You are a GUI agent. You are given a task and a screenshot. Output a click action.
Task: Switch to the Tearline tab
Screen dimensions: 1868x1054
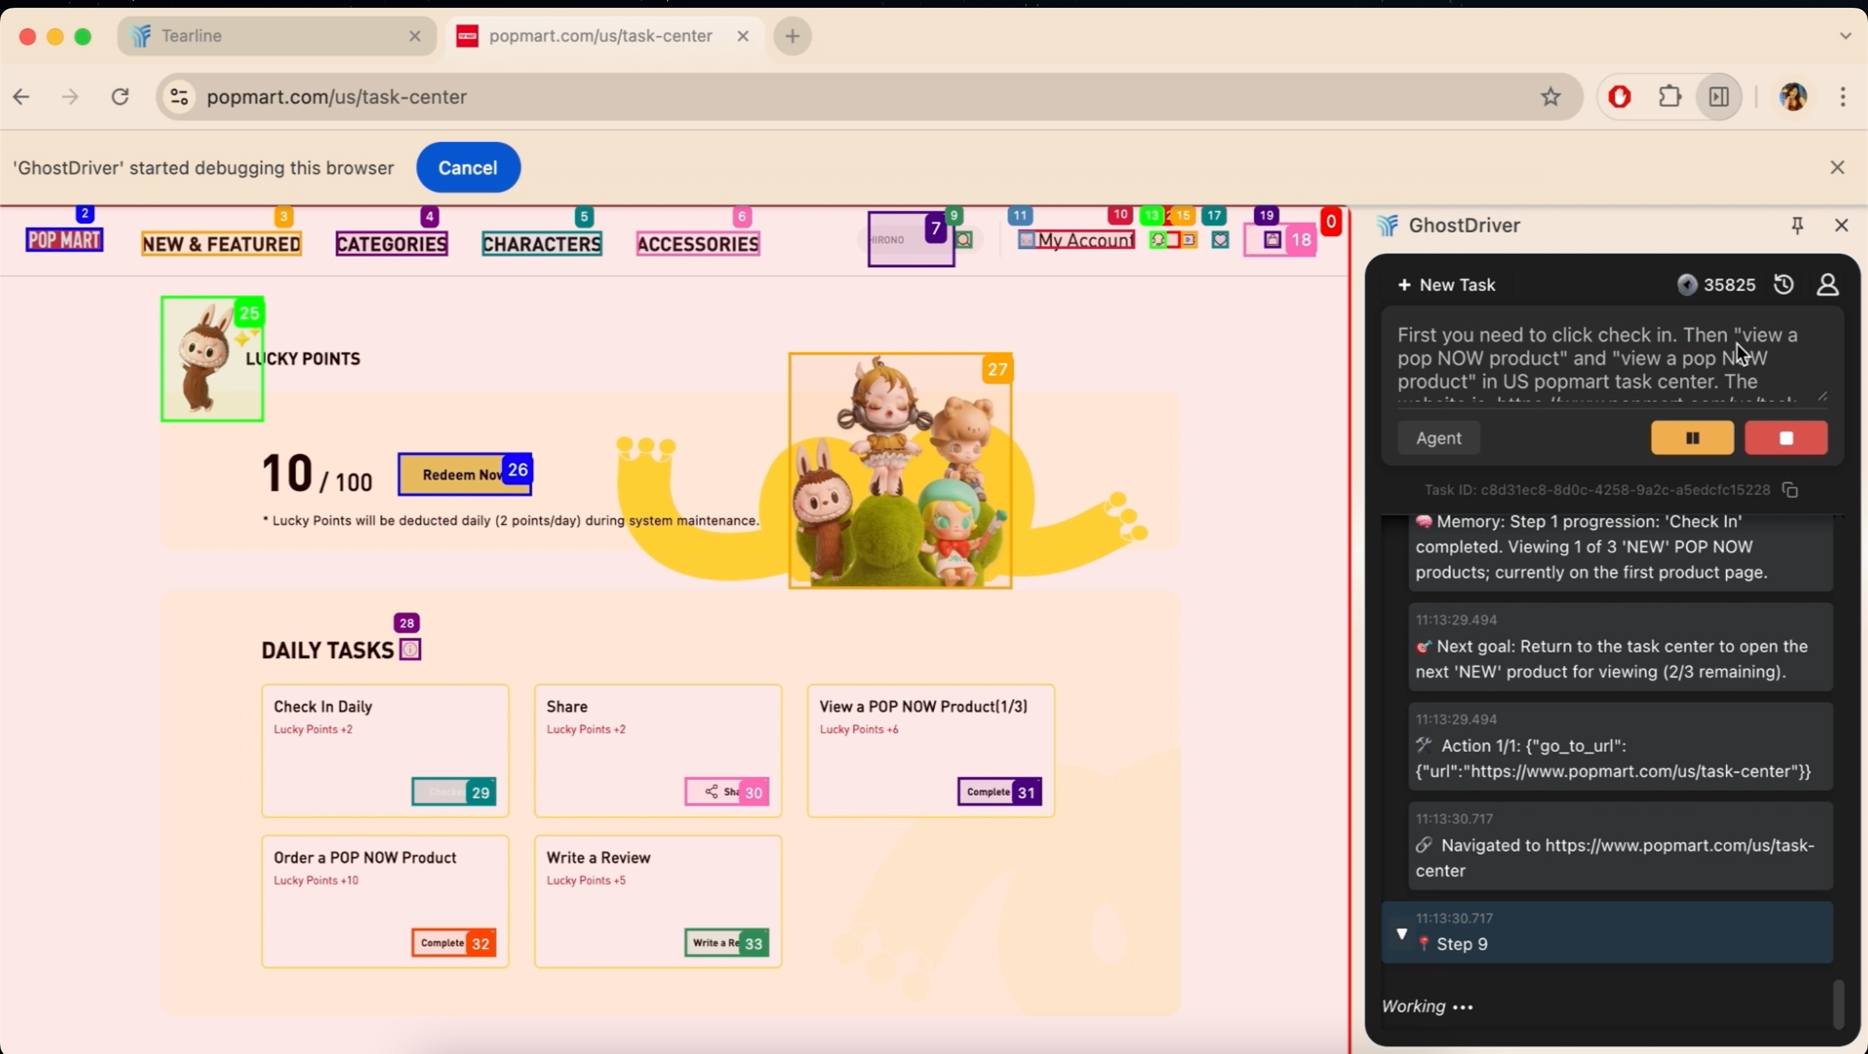click(x=276, y=36)
